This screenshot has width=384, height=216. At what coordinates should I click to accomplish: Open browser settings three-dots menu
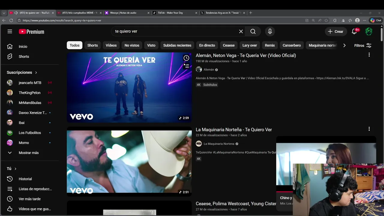click(364, 20)
